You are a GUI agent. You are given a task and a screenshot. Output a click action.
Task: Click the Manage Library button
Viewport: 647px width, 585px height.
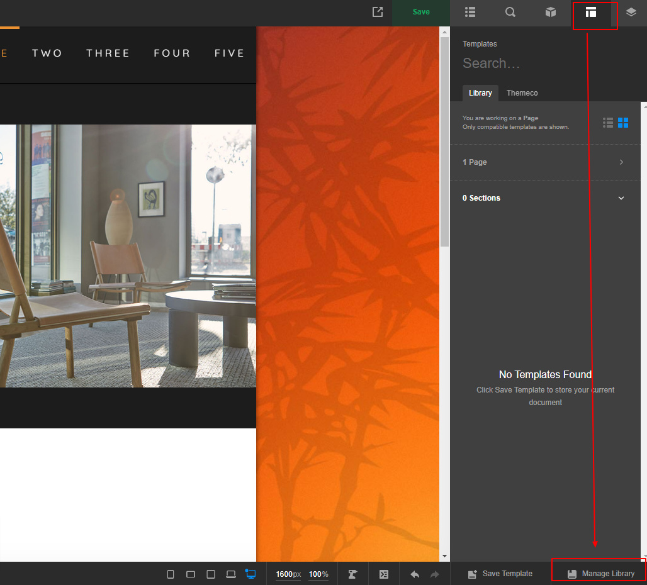click(x=601, y=574)
